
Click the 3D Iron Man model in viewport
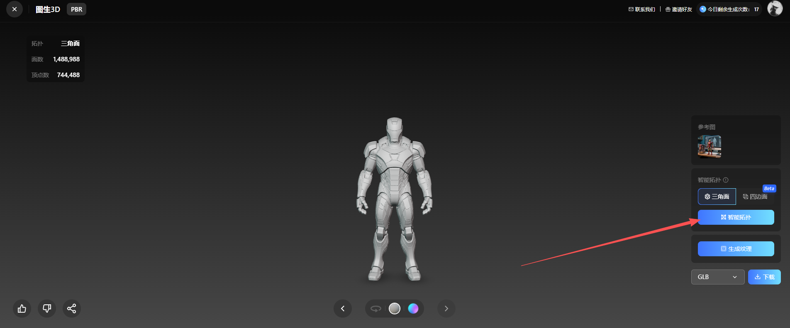click(395, 199)
